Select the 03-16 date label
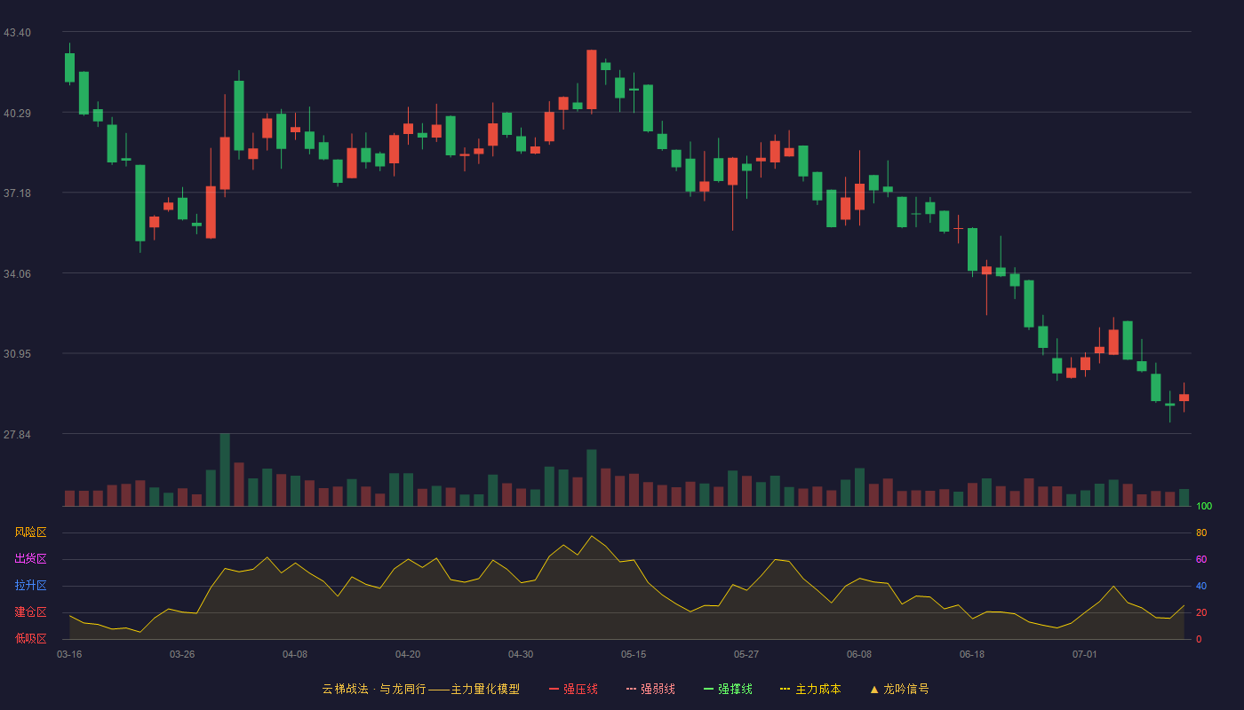This screenshot has width=1244, height=710. 69,654
